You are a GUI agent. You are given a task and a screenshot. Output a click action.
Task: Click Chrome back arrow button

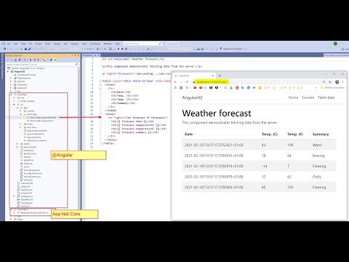175,82
